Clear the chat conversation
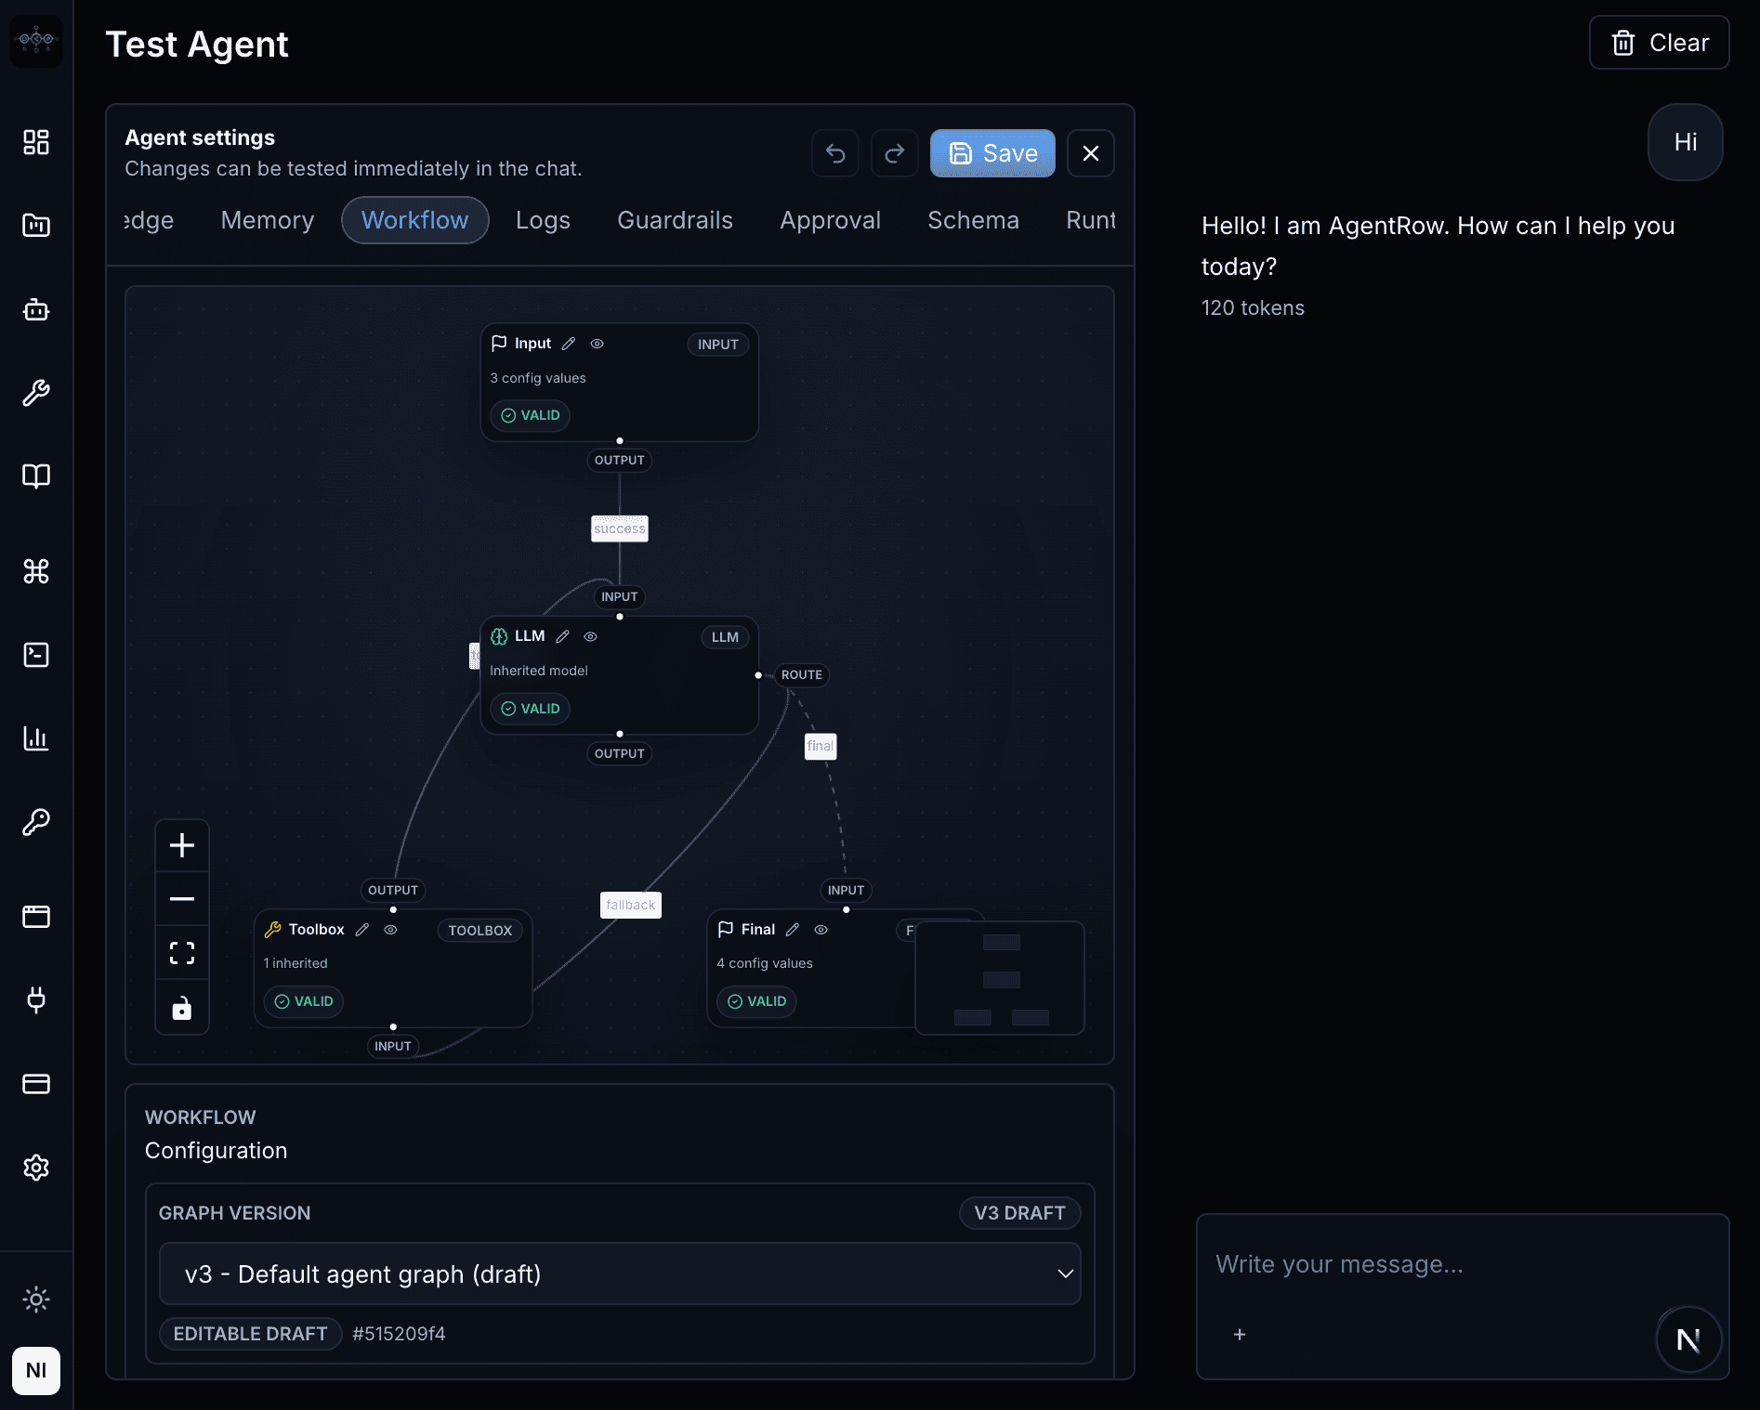Screen dimensions: 1760x1410 [1659, 43]
